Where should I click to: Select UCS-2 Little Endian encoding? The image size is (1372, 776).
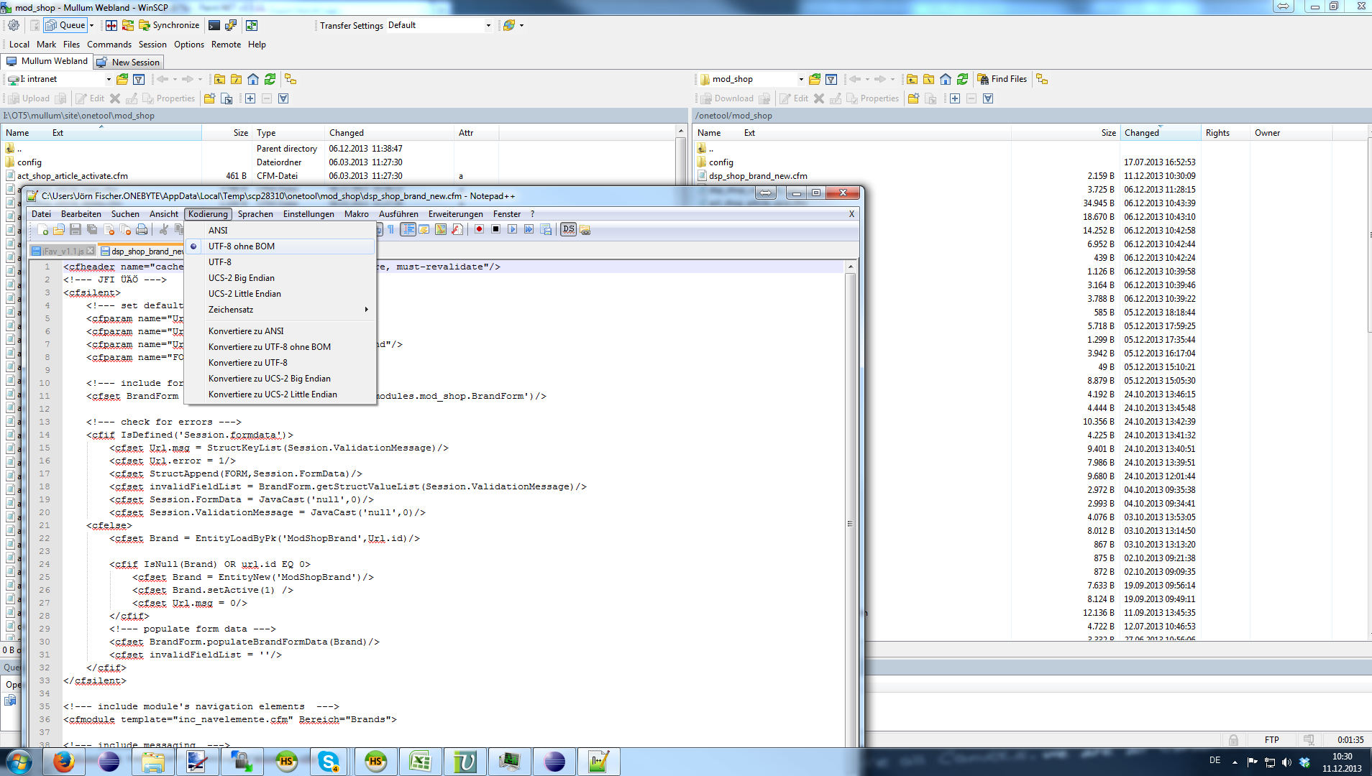tap(244, 294)
